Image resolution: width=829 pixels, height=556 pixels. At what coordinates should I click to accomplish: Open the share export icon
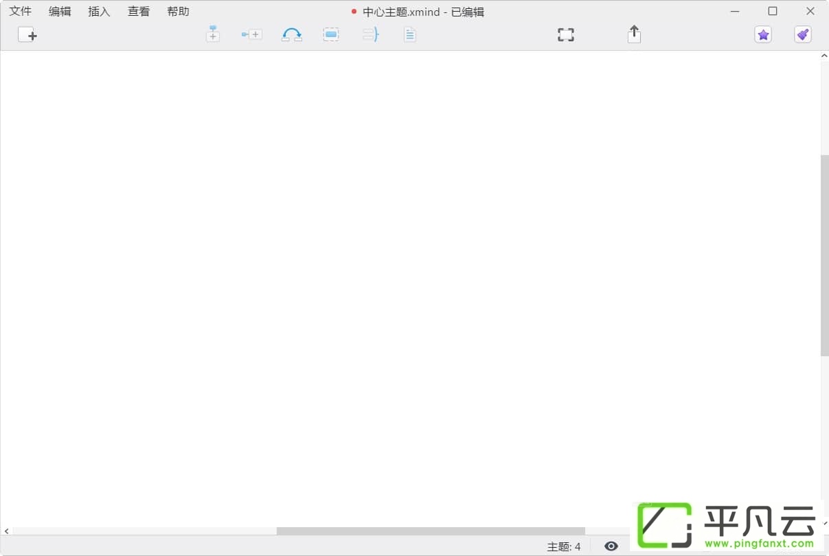coord(634,34)
